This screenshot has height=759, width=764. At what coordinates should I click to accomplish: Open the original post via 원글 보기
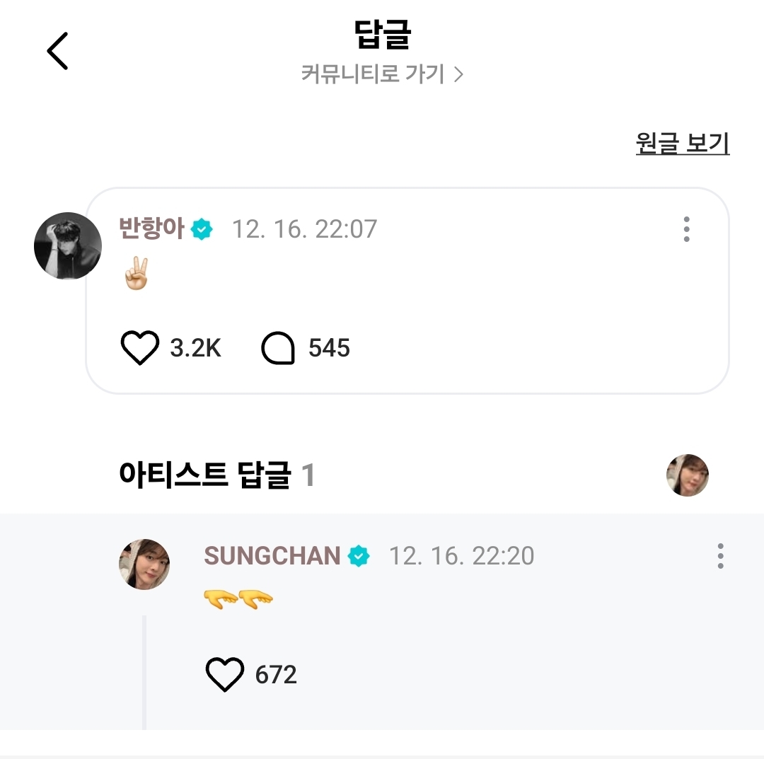(x=681, y=143)
